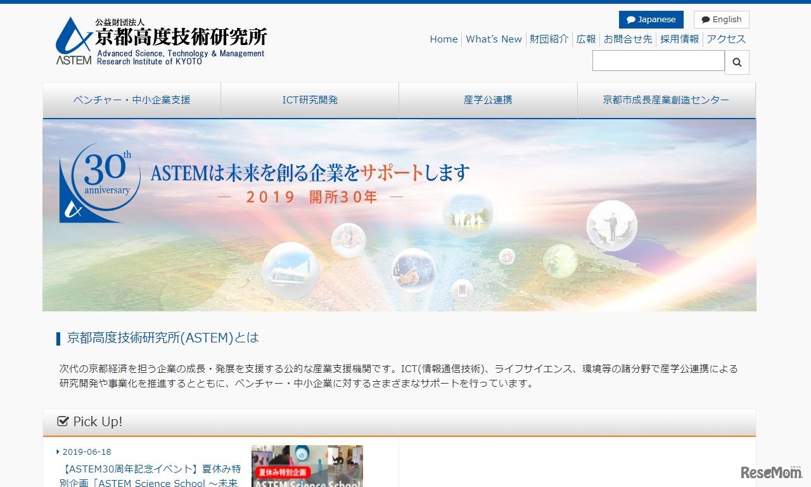This screenshot has width=811, height=487.
Task: Open ASTEM Science School event thumbnail
Action: [307, 466]
